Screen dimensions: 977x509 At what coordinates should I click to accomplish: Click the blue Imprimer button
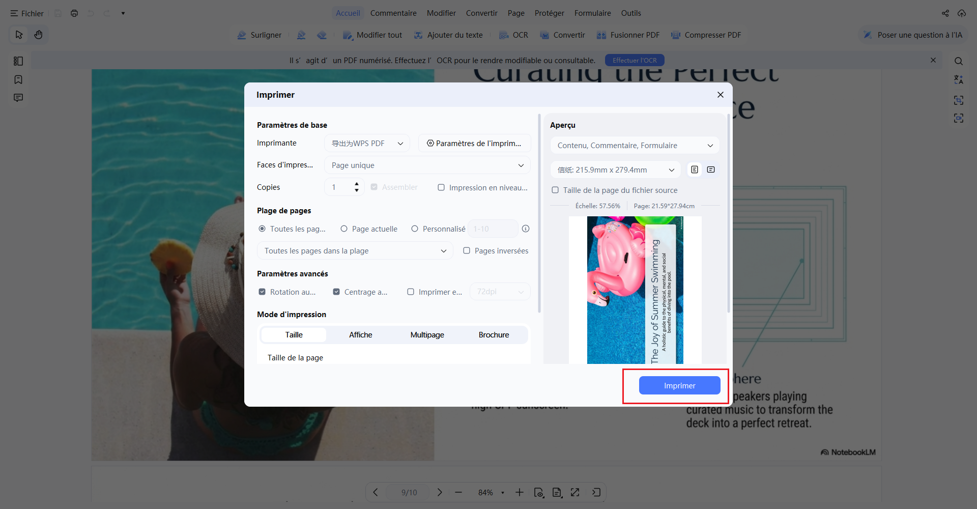point(679,385)
